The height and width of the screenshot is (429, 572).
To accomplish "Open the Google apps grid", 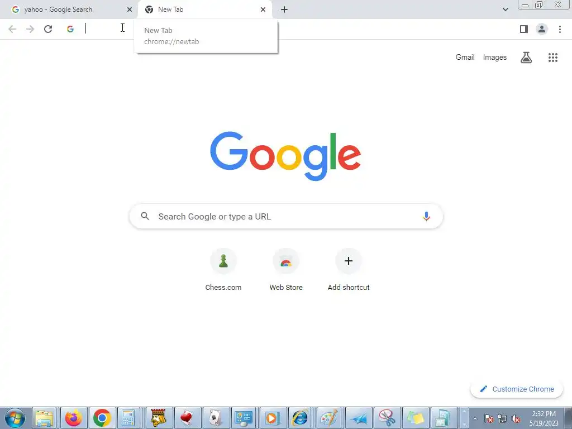I will [x=553, y=58].
